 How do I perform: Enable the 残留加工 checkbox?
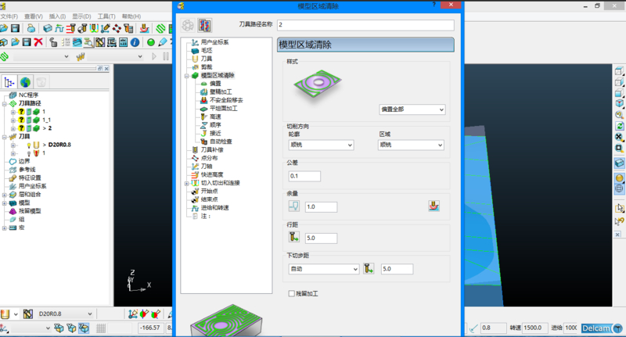[x=291, y=294]
